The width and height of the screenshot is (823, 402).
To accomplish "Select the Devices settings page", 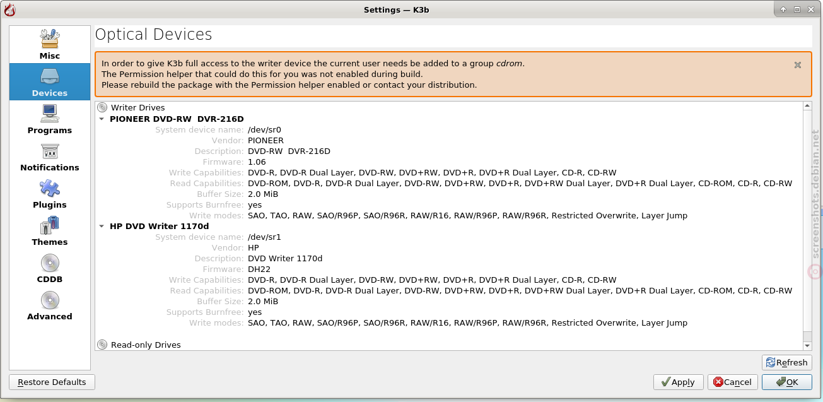I will (x=50, y=81).
